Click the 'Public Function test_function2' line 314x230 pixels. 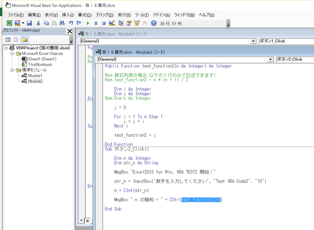tap(168, 66)
